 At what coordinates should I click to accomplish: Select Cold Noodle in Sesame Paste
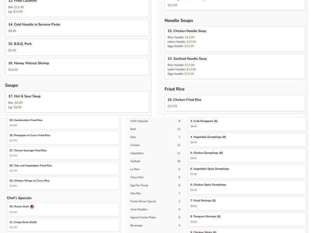point(77,28)
